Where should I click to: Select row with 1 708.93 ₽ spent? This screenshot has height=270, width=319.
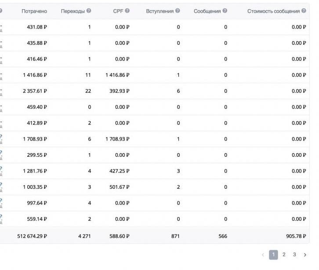(155, 139)
